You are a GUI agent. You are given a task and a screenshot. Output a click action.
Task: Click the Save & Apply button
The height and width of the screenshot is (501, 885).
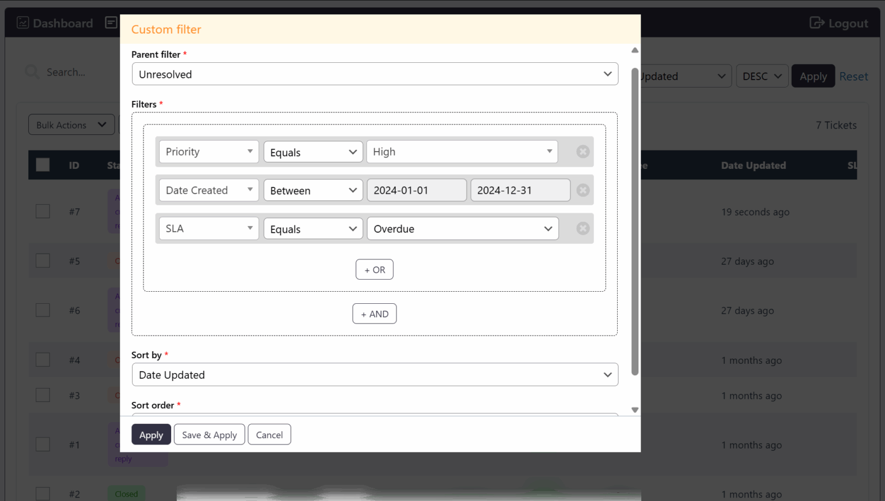(209, 435)
